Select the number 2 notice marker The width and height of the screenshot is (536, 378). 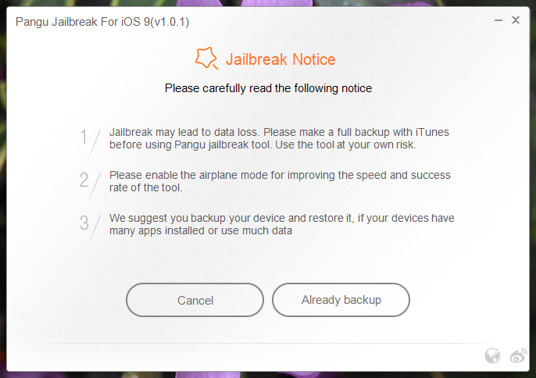click(84, 180)
